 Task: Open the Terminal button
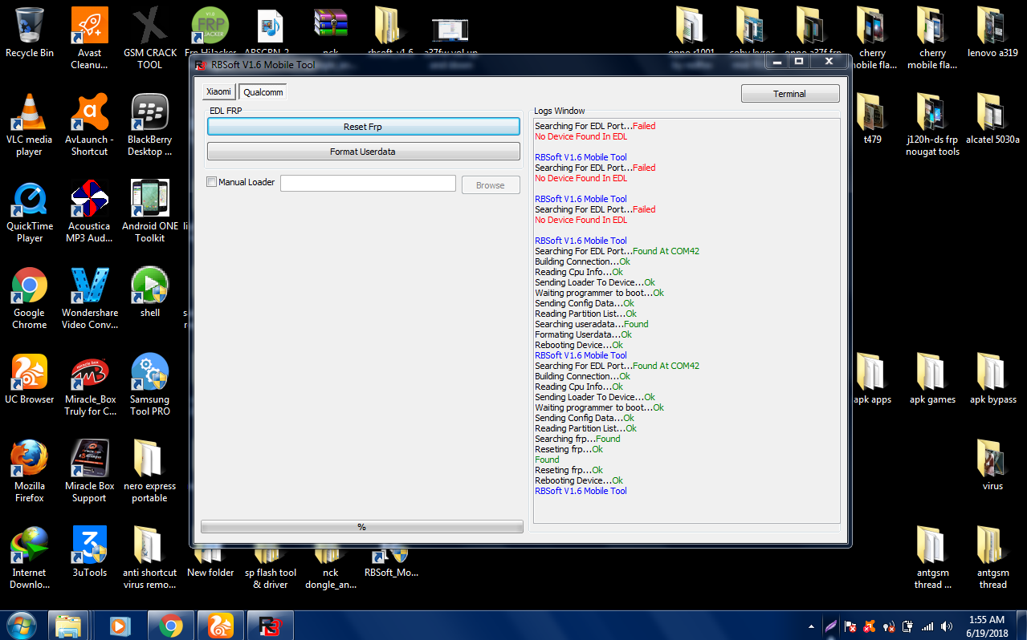tap(790, 94)
